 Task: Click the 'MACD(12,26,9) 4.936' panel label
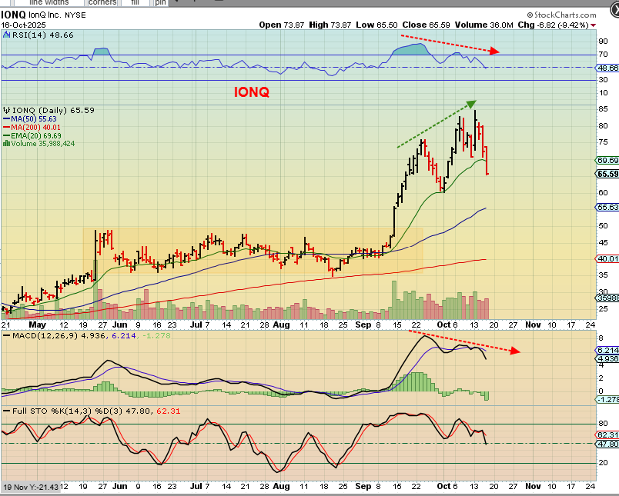[x=59, y=335]
